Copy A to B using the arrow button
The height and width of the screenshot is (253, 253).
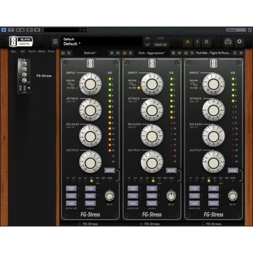(x=197, y=42)
